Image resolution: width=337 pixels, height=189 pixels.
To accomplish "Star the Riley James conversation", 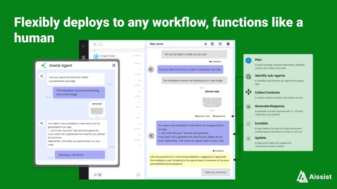I will [x=206, y=44].
